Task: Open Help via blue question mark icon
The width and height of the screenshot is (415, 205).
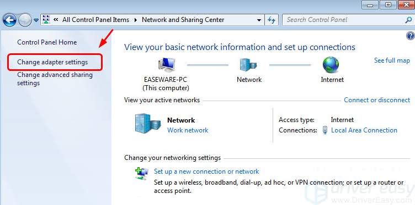Action: pyautogui.click(x=410, y=36)
